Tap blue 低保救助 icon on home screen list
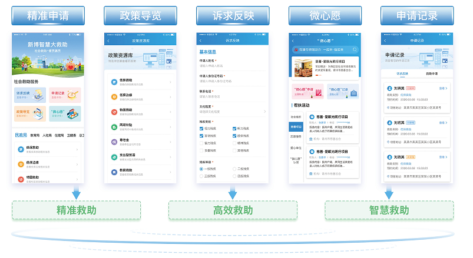The width and height of the screenshot is (473, 258). (x=21, y=149)
